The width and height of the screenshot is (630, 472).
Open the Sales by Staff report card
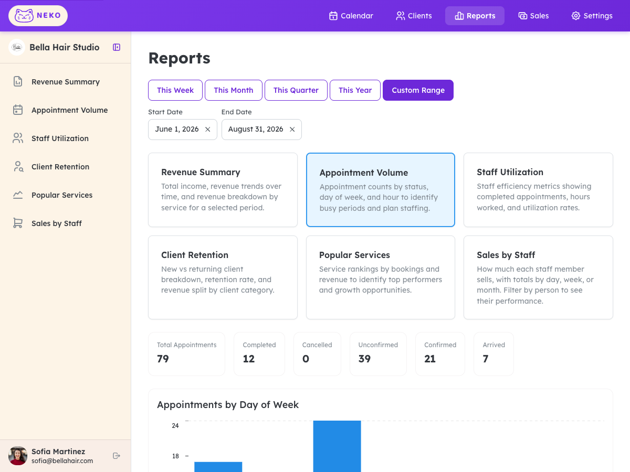tap(538, 277)
